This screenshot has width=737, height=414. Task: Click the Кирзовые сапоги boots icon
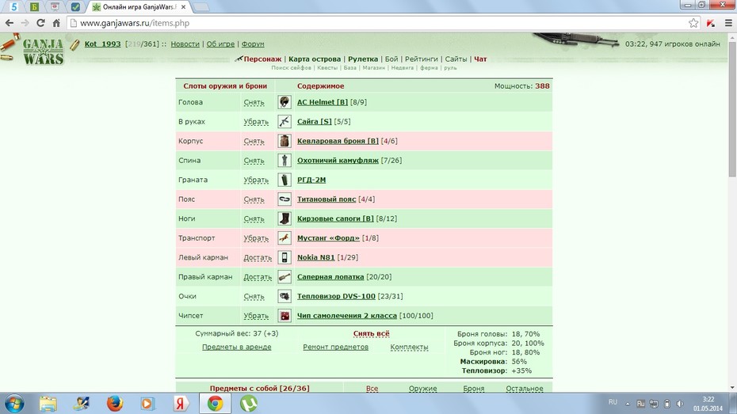tap(284, 218)
